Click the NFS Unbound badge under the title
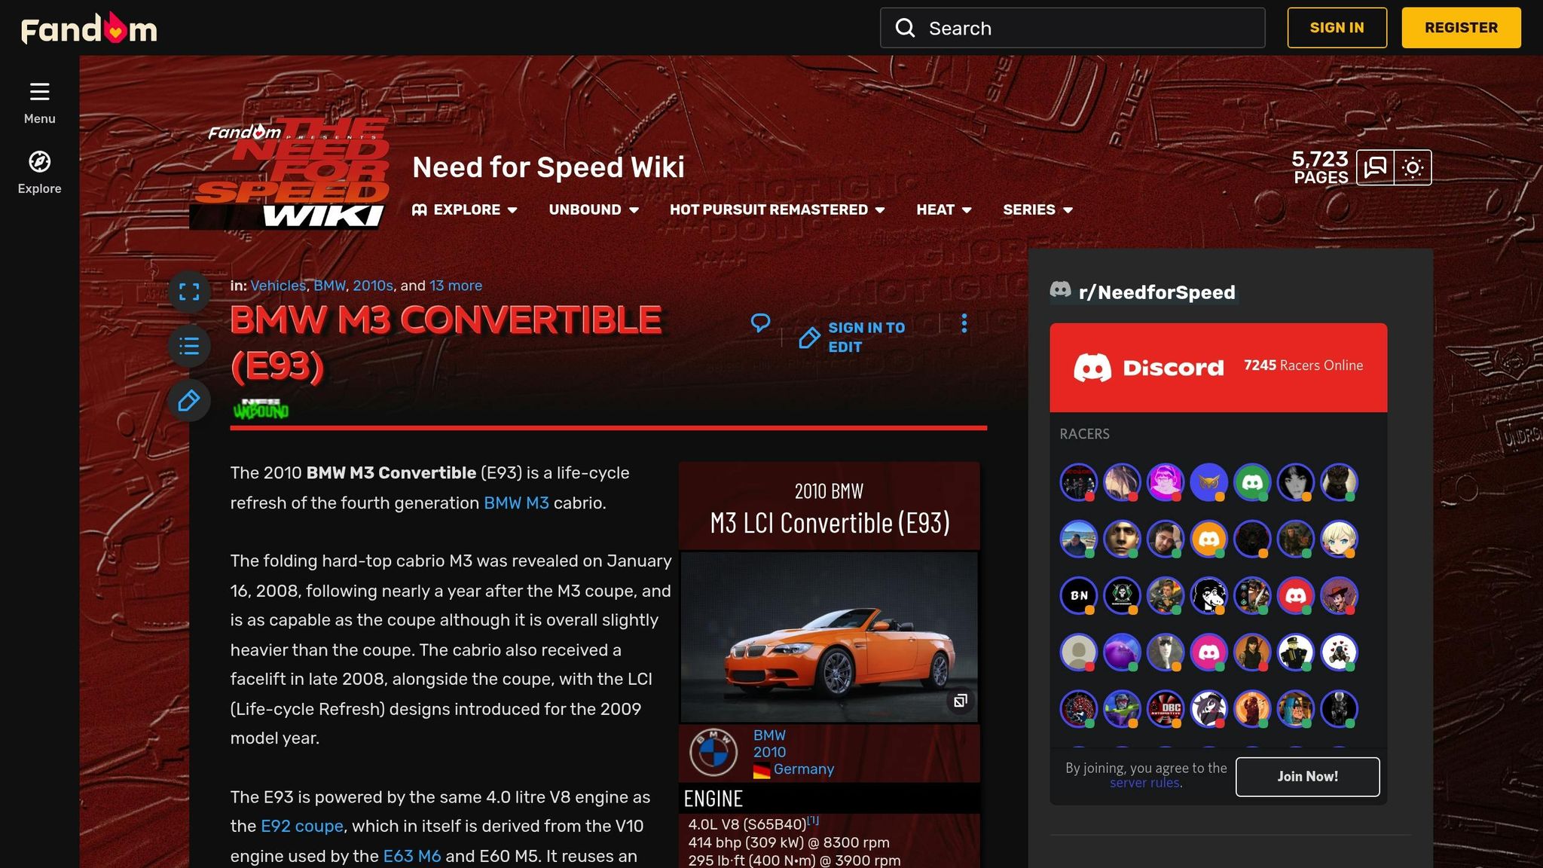 [261, 408]
